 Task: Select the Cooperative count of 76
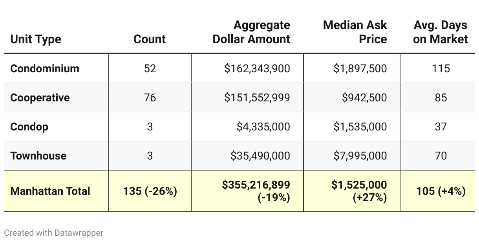tap(150, 97)
